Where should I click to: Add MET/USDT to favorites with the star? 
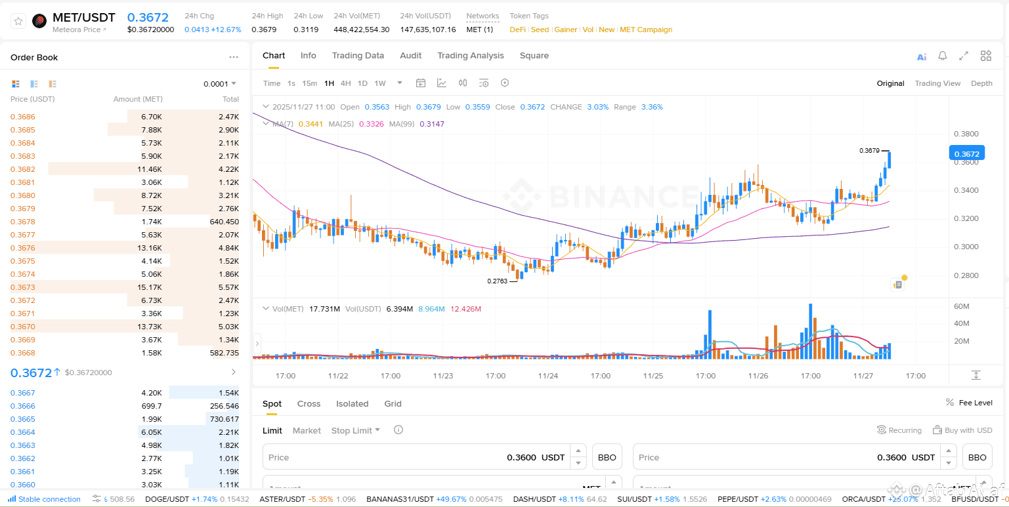[x=19, y=22]
